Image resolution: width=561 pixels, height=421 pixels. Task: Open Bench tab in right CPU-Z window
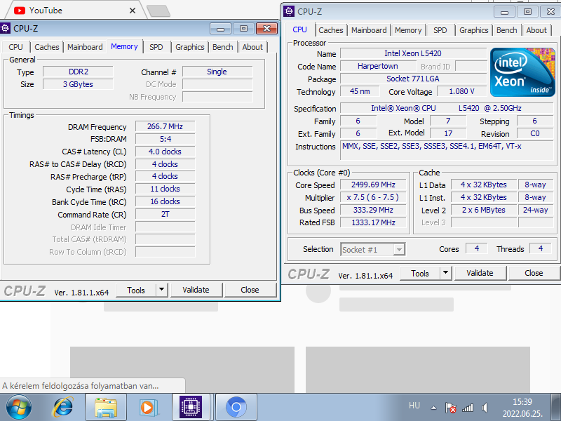coord(506,30)
